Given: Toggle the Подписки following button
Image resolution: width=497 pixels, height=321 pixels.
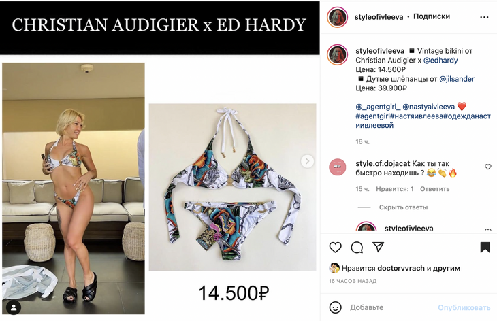Looking at the screenshot, I should (432, 16).
